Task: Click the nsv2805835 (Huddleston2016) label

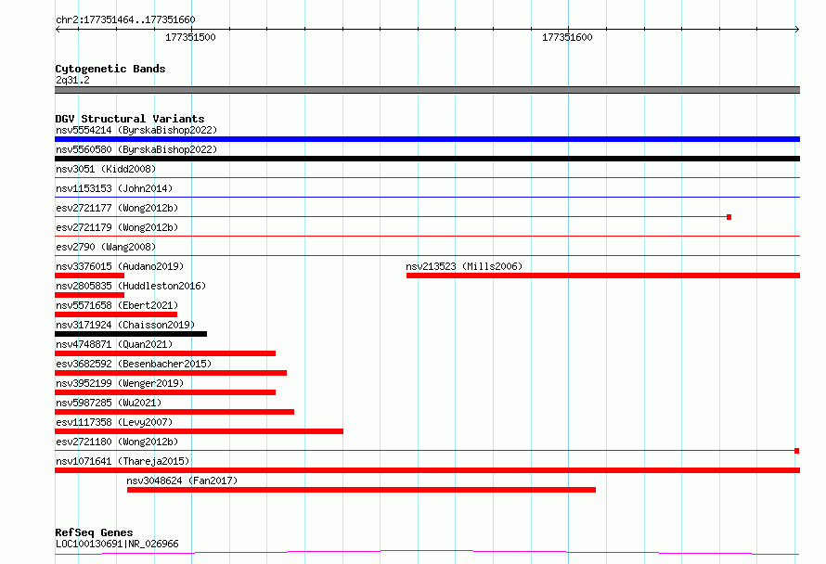Action: [x=131, y=286]
